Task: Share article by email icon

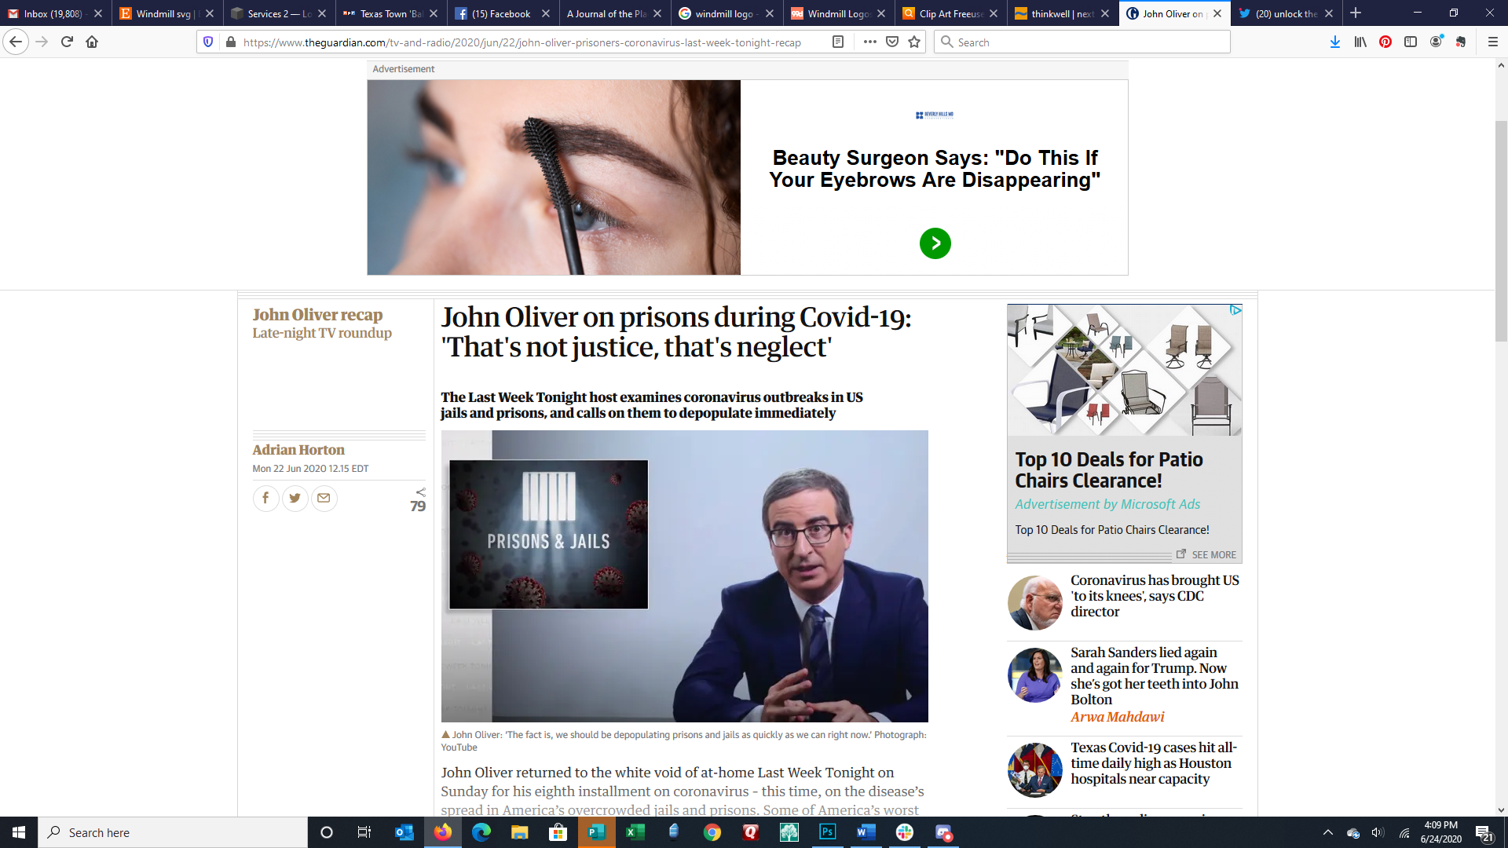Action: pos(324,498)
